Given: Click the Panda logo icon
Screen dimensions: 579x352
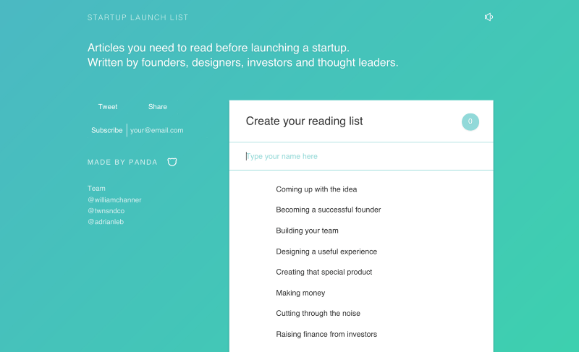Looking at the screenshot, I should point(172,162).
